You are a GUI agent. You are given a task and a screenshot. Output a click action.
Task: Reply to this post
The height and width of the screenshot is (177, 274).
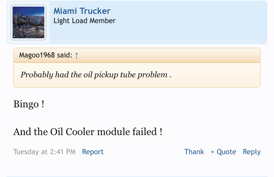pyautogui.click(x=251, y=152)
